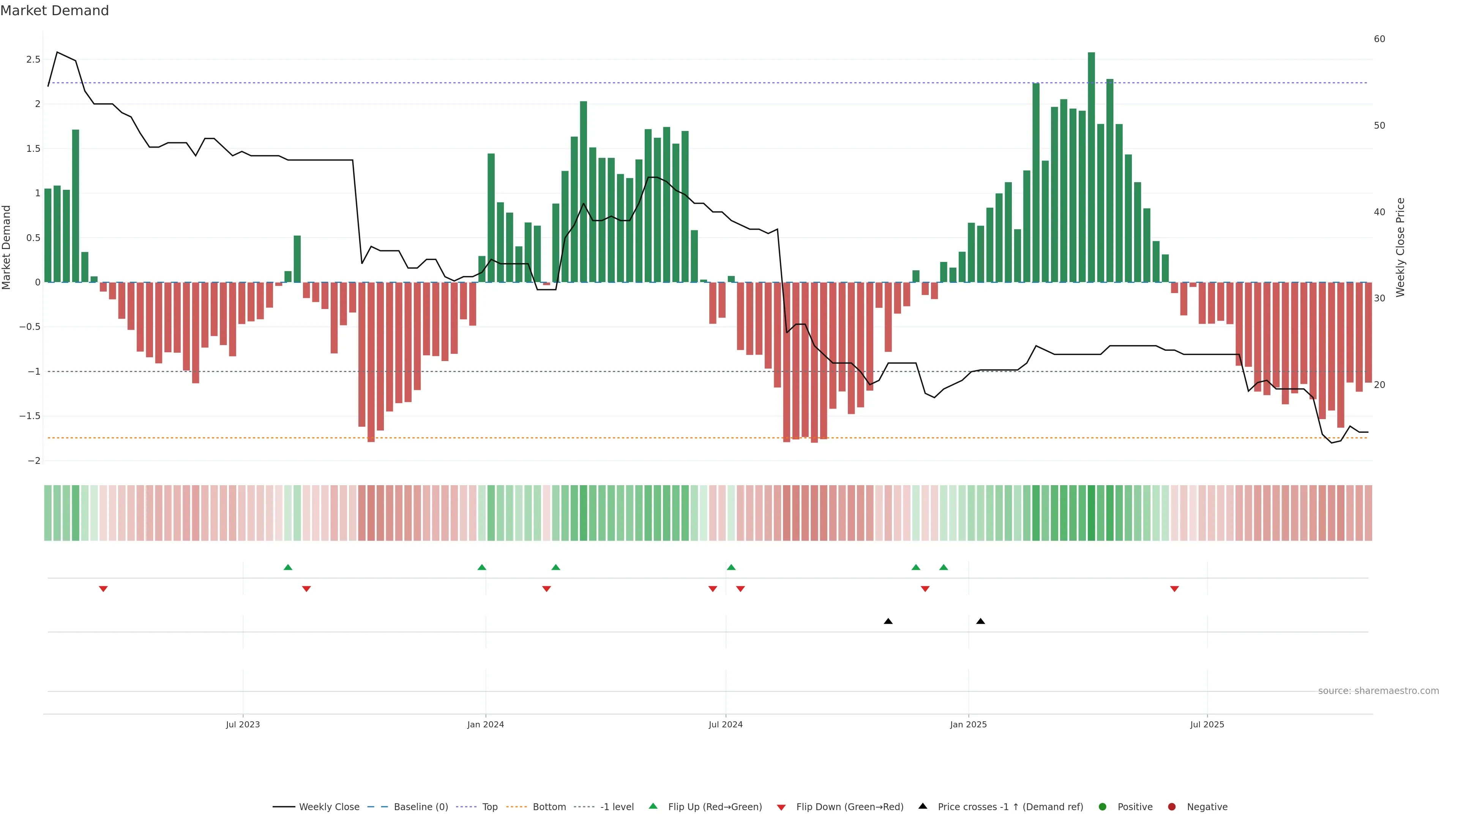Click the red Negative legend dot
This screenshot has width=1458, height=820.
tap(1172, 807)
